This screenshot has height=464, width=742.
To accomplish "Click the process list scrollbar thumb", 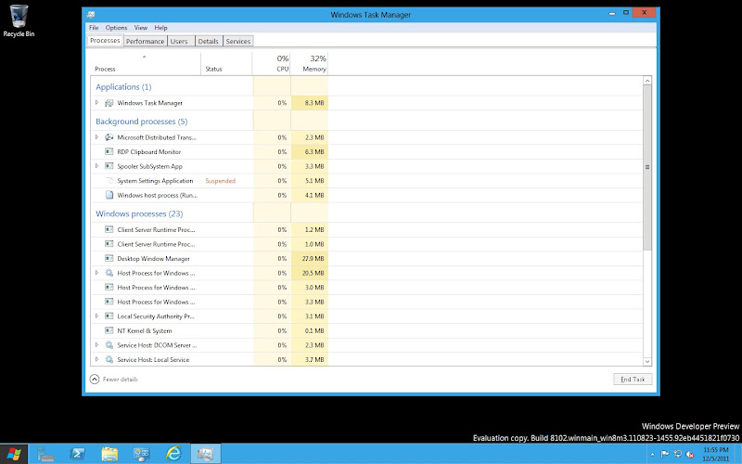I will (x=647, y=167).
